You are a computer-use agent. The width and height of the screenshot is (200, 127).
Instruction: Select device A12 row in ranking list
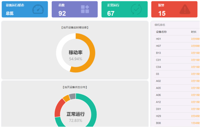(x=177, y=102)
